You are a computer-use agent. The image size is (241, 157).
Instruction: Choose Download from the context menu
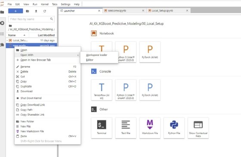[48, 91]
